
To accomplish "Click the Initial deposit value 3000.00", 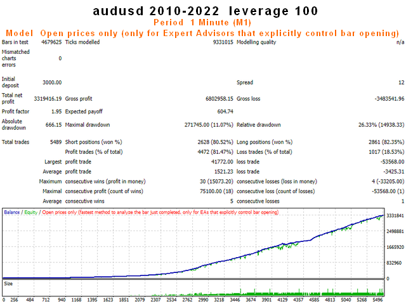I will pos(52,82).
